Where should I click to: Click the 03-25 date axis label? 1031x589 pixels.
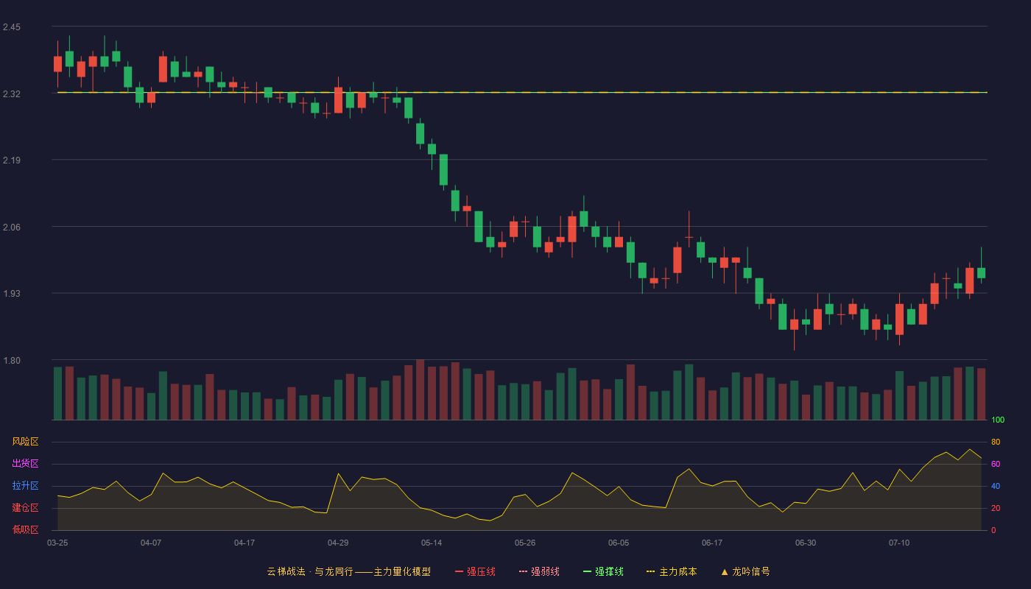(57, 543)
